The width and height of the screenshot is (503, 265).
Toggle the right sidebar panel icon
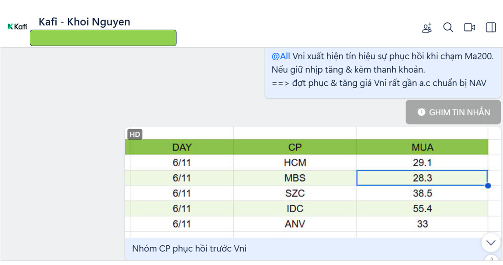click(491, 27)
